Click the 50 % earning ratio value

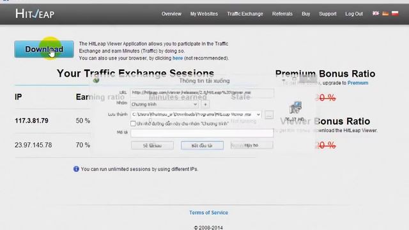point(83,121)
